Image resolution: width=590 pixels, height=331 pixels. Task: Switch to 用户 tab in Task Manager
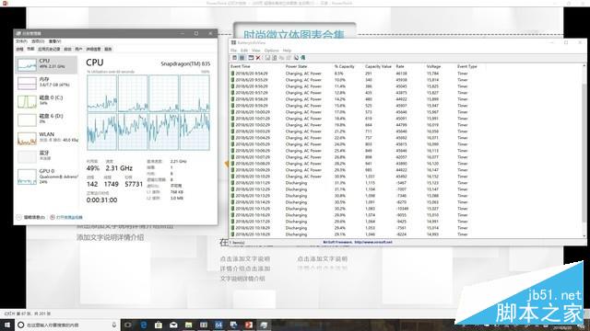78,49
